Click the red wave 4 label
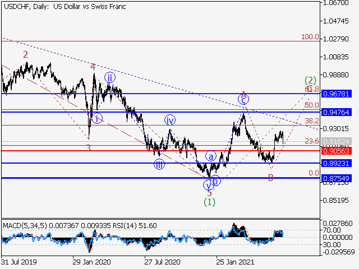The image size is (359, 269). 93,67
